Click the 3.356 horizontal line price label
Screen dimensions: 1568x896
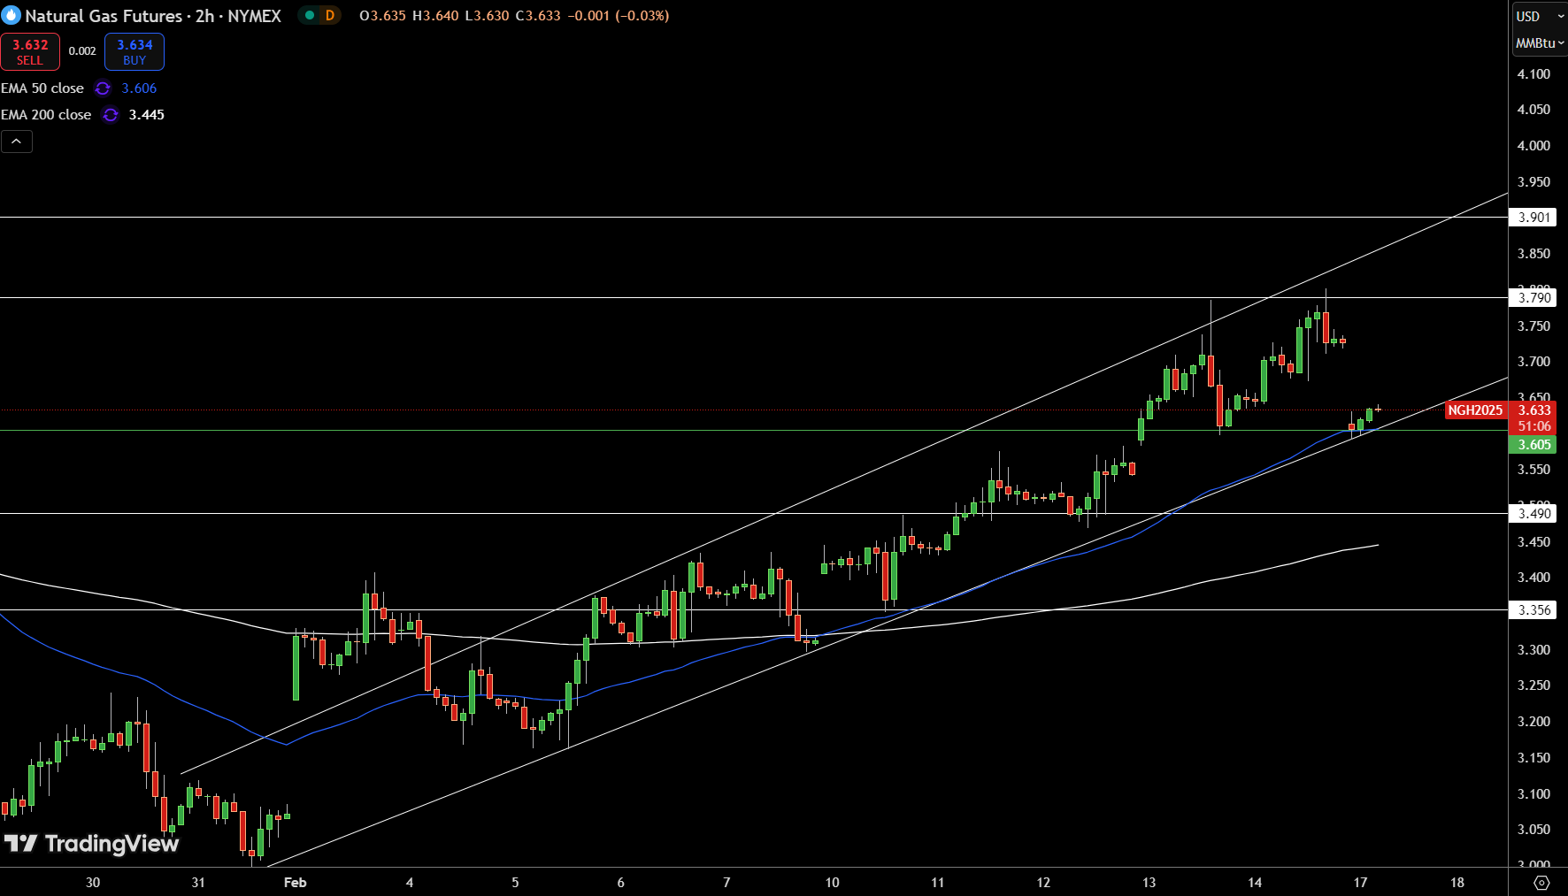tap(1533, 610)
